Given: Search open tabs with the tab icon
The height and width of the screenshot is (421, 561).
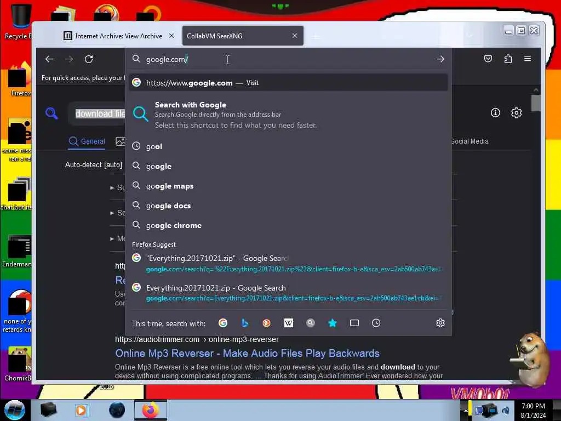Looking at the screenshot, I should click(354, 323).
